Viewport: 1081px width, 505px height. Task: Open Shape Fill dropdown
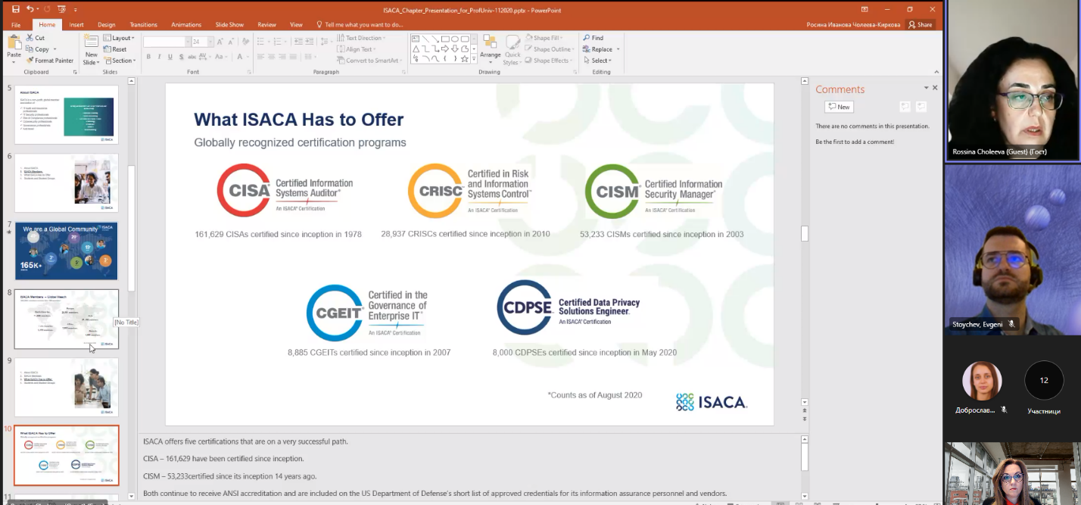(x=544, y=38)
